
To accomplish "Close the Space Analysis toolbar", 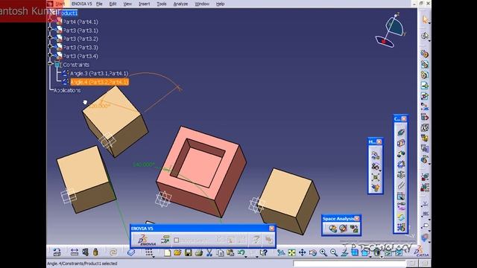I will tap(356, 218).
